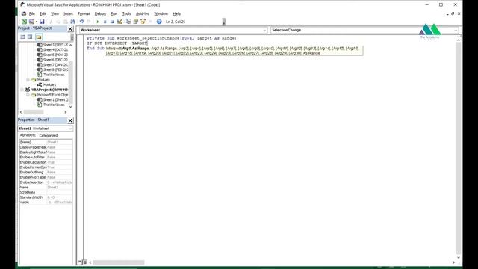Open Project Explorer toolbar icon
This screenshot has height=269, width=478.
tap(128, 22)
